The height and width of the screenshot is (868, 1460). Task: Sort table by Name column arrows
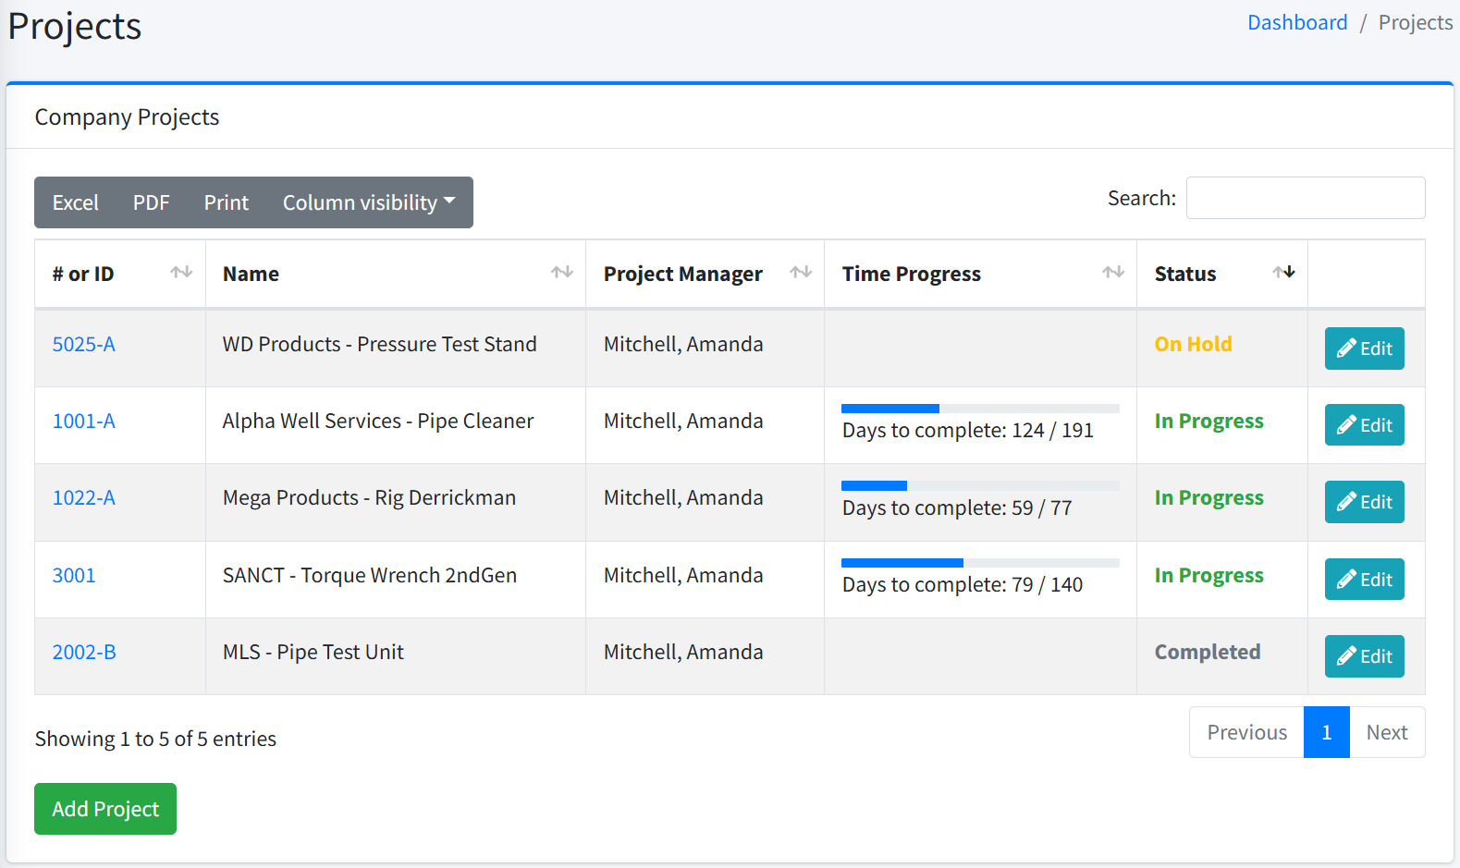tap(561, 273)
